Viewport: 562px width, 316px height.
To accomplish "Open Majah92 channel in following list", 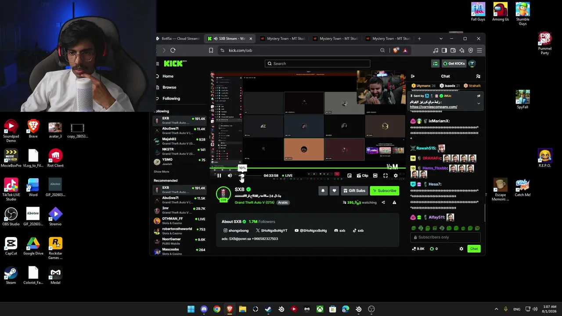I will coord(180,141).
